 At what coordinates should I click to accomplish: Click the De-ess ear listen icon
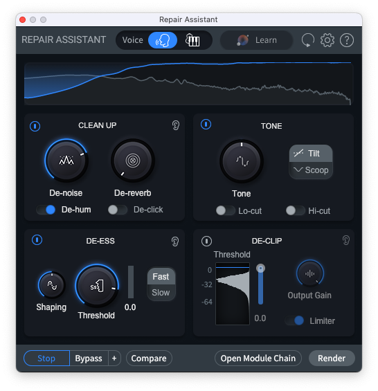[175, 242]
